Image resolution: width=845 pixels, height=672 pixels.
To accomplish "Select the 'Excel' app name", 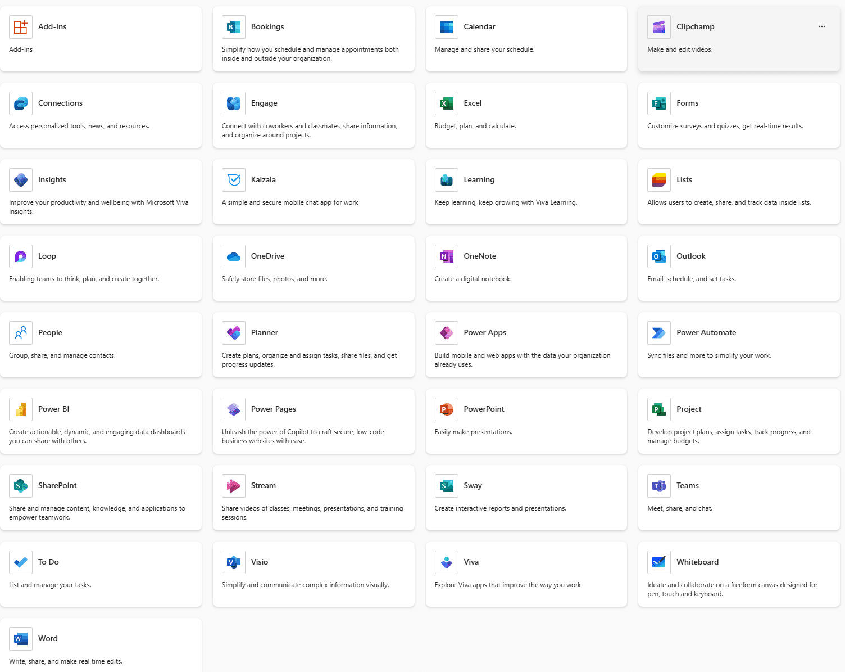I will [x=473, y=103].
